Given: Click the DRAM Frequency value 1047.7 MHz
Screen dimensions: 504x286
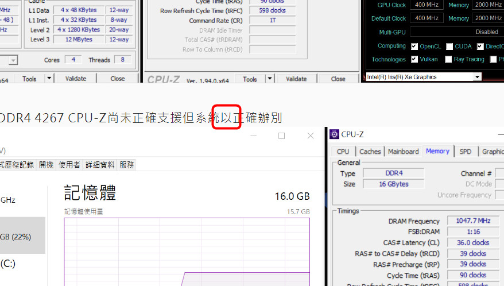Looking at the screenshot, I should [x=473, y=221].
